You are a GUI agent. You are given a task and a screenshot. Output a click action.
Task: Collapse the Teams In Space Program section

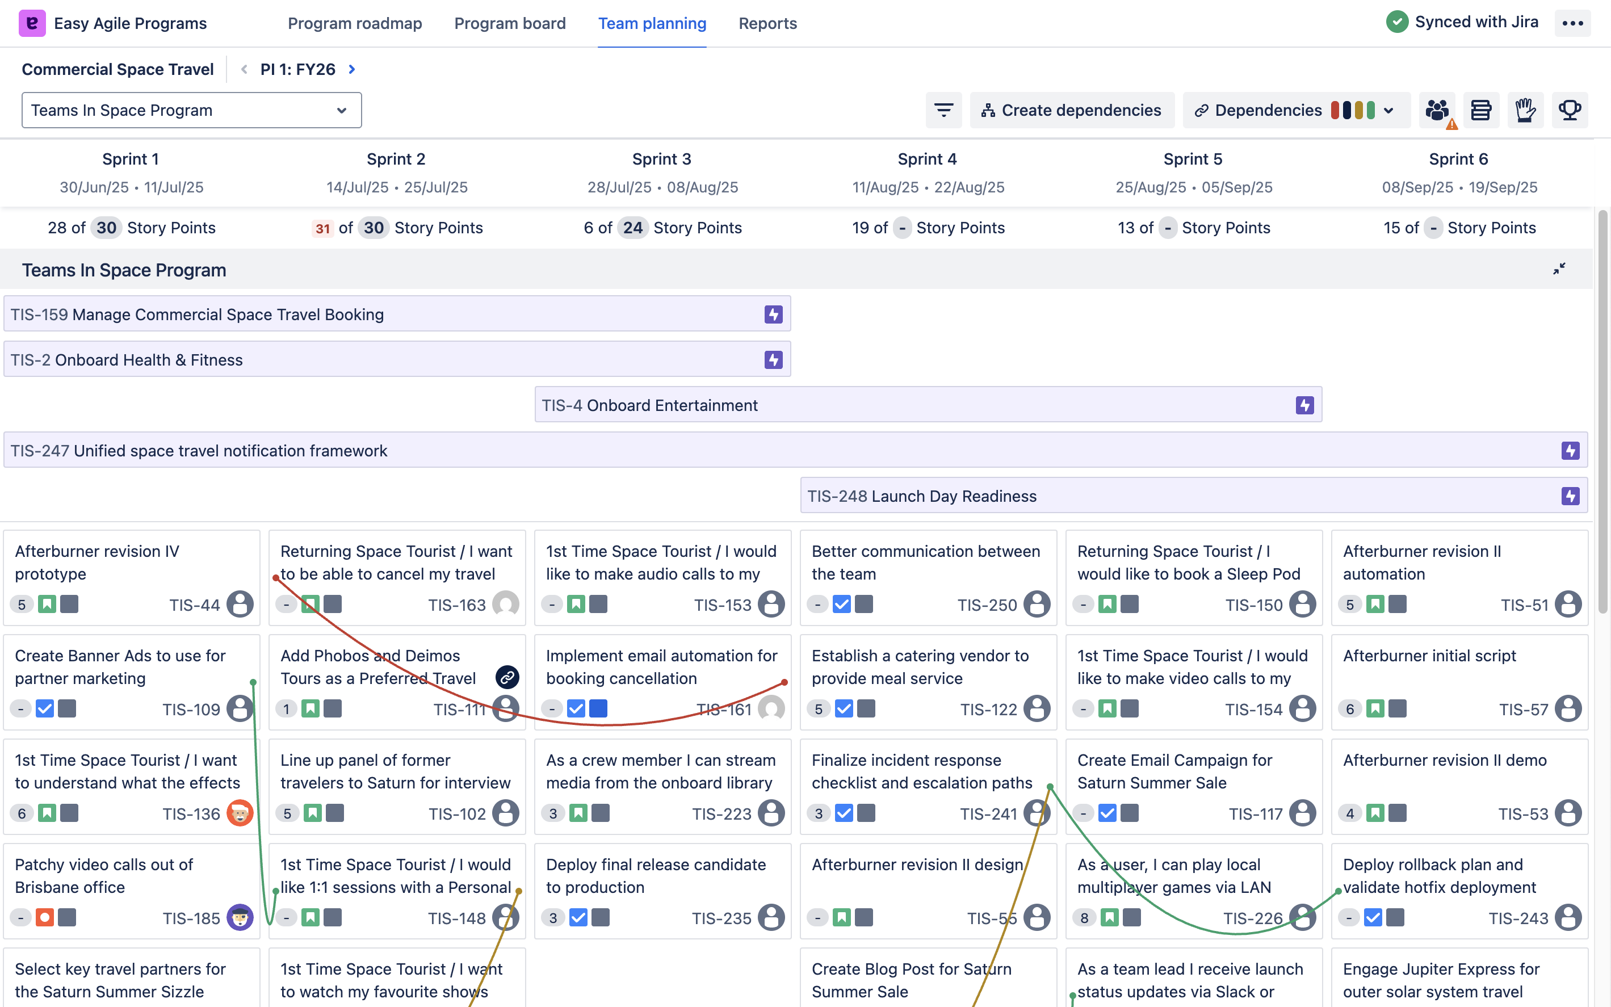coord(1559,269)
